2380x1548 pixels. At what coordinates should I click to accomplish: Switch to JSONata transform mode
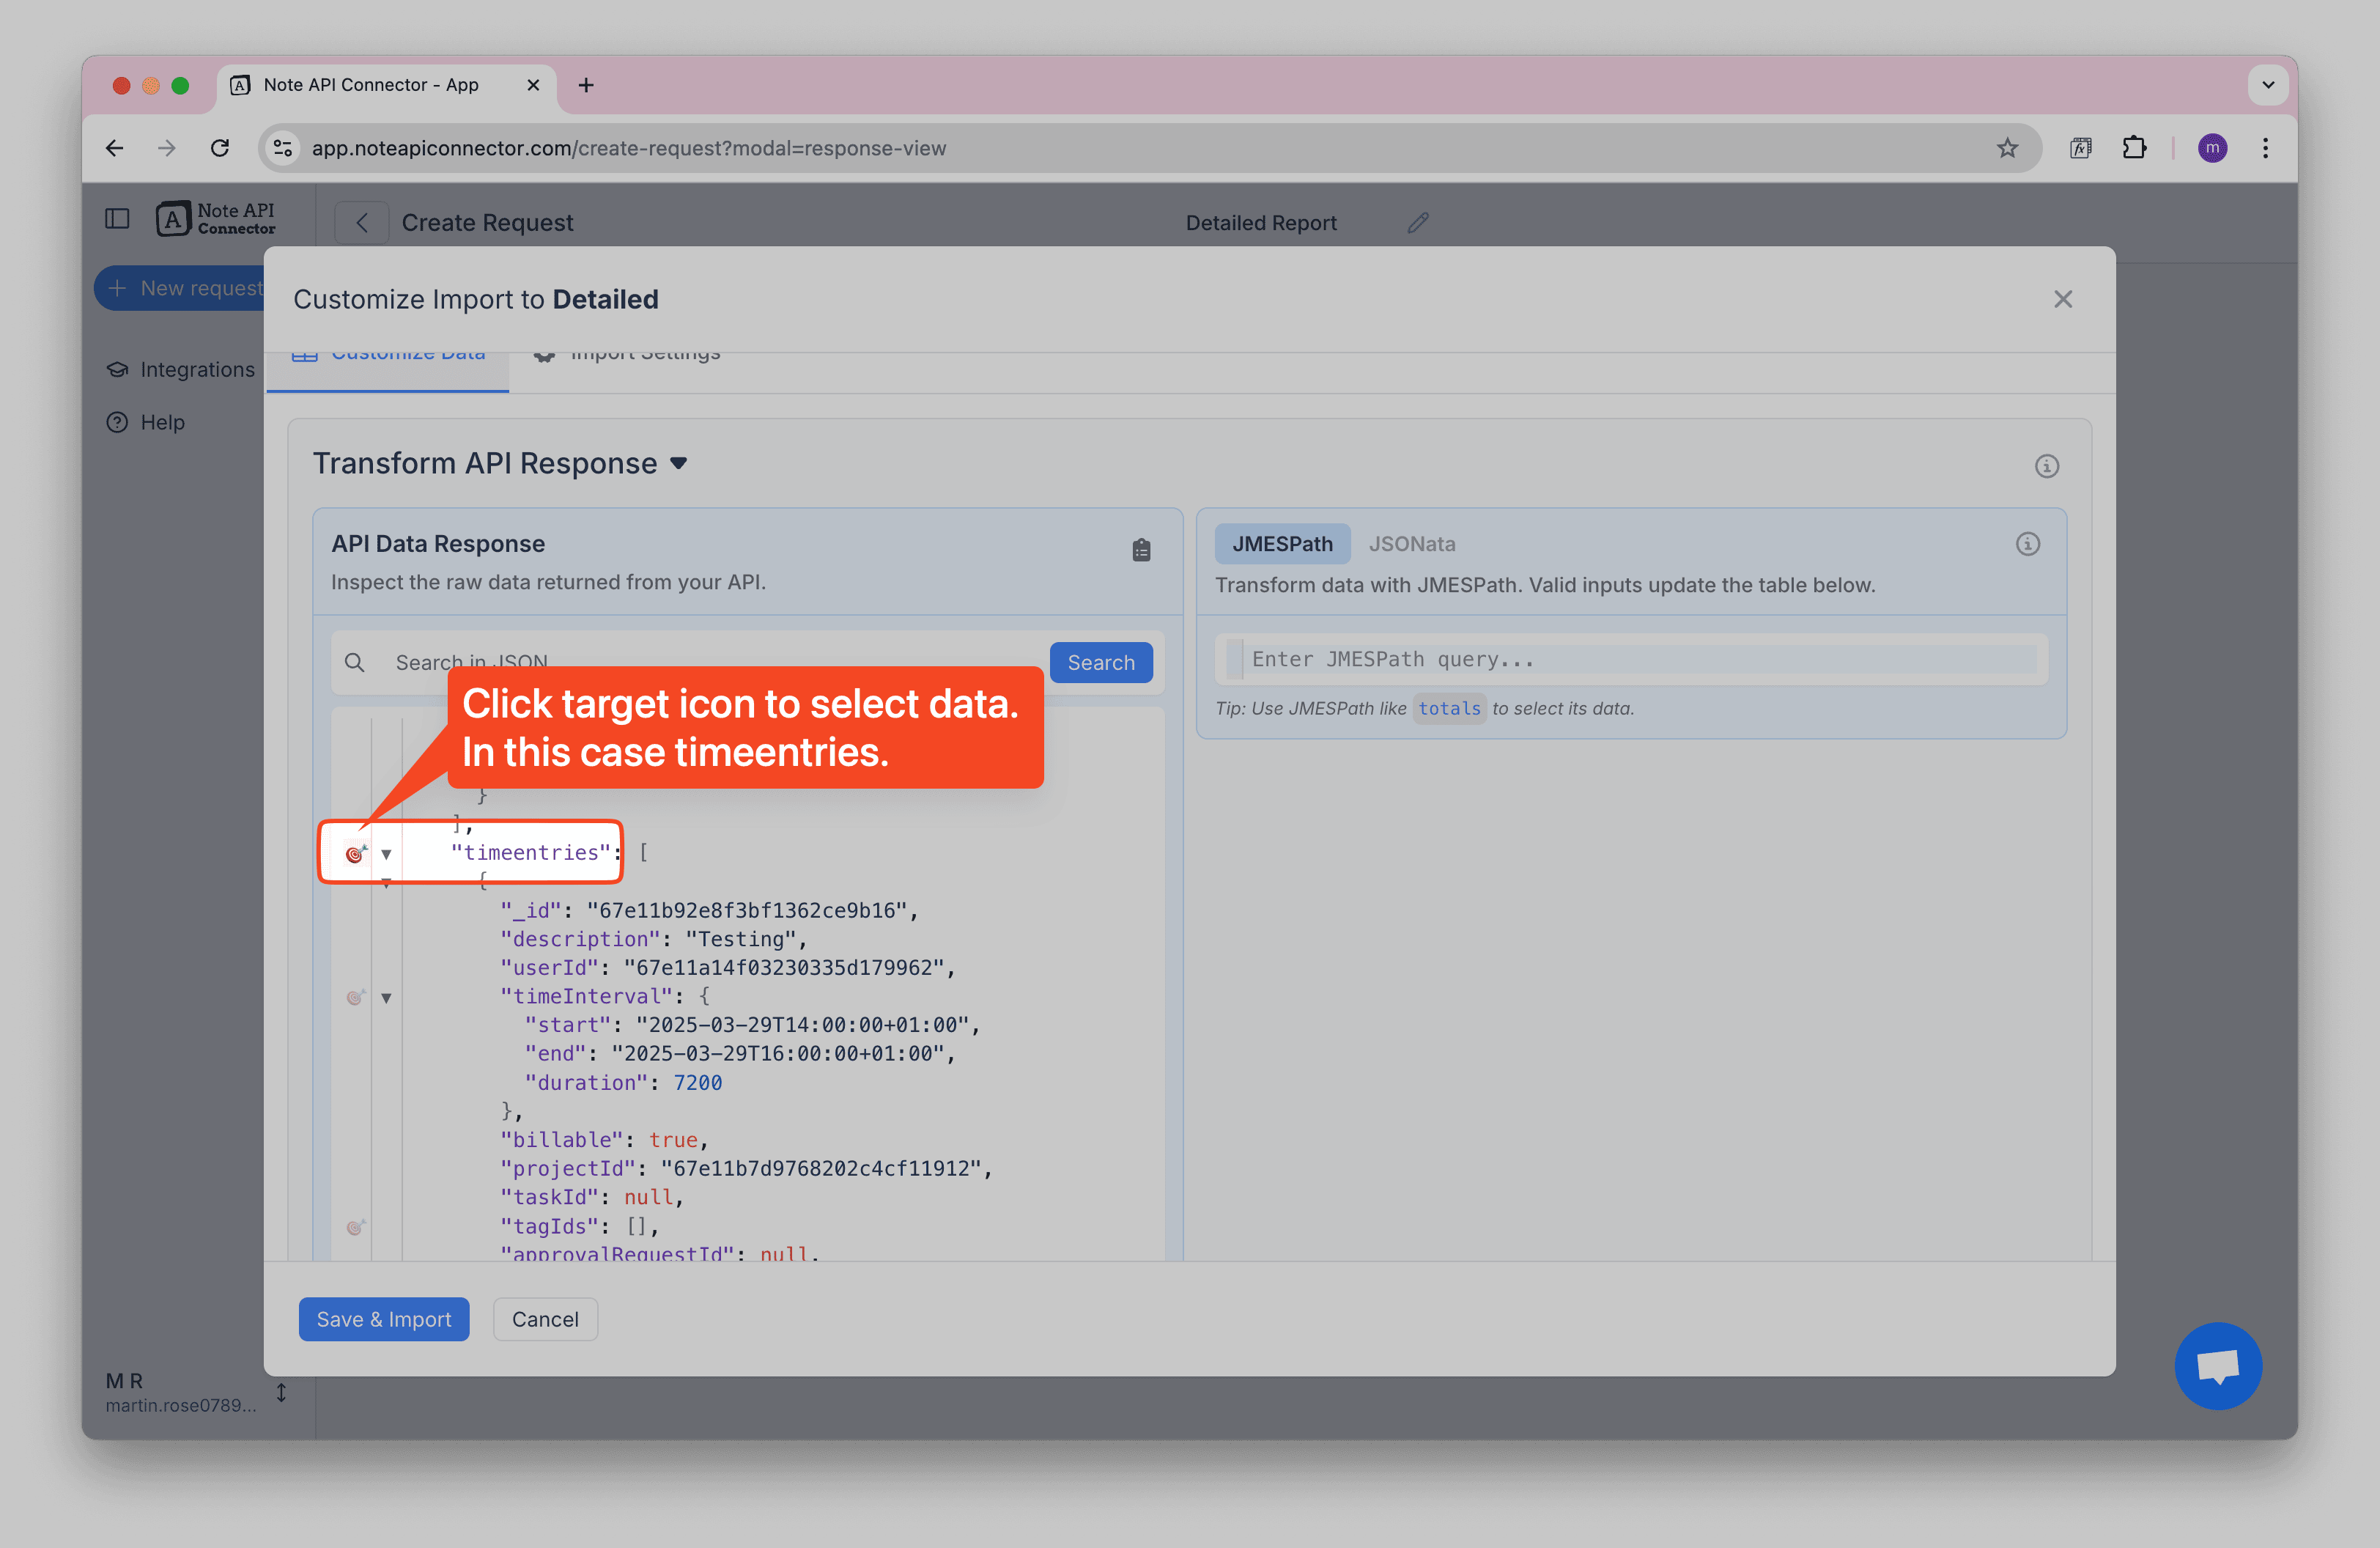pos(1411,544)
